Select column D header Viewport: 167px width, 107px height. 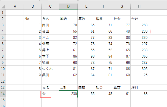(x=68, y=7)
